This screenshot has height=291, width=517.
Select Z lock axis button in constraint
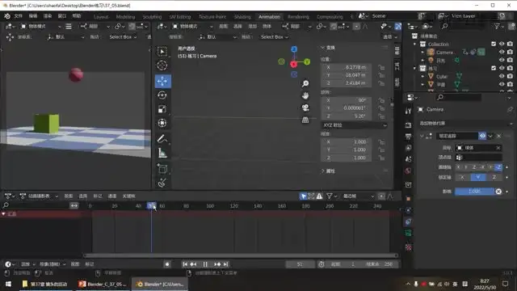(494, 177)
